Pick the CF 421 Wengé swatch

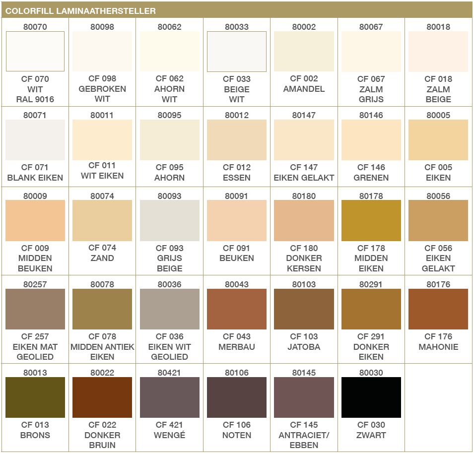pos(170,397)
